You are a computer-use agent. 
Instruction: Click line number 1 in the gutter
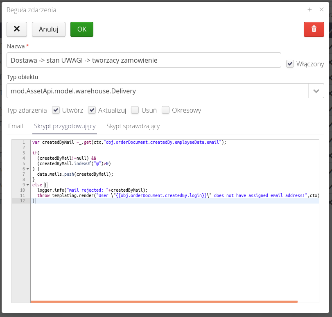(x=24, y=142)
